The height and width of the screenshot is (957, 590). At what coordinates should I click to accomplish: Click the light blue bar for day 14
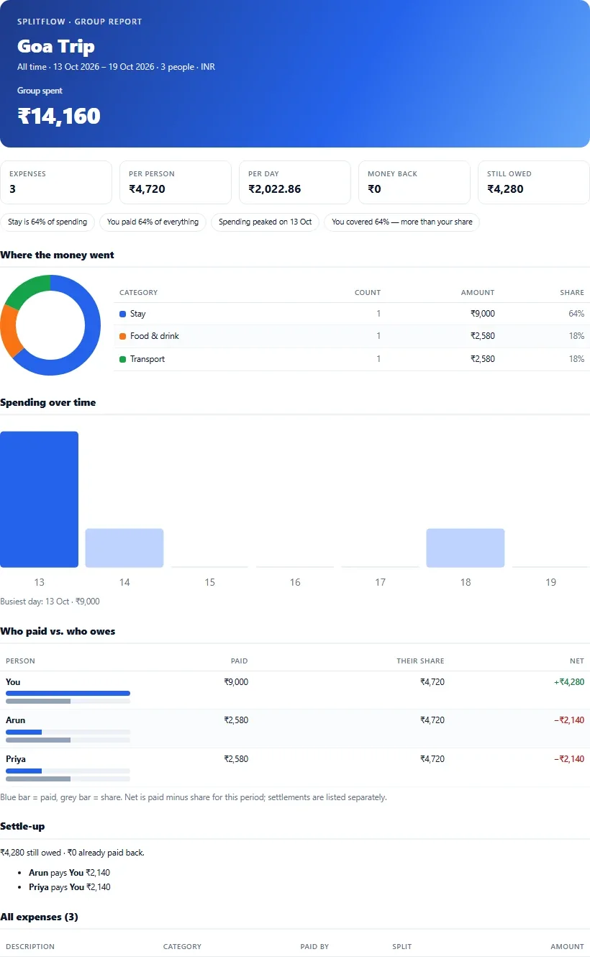point(124,548)
